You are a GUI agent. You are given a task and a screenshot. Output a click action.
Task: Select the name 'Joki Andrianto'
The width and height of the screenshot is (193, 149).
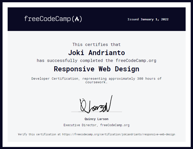97,53
